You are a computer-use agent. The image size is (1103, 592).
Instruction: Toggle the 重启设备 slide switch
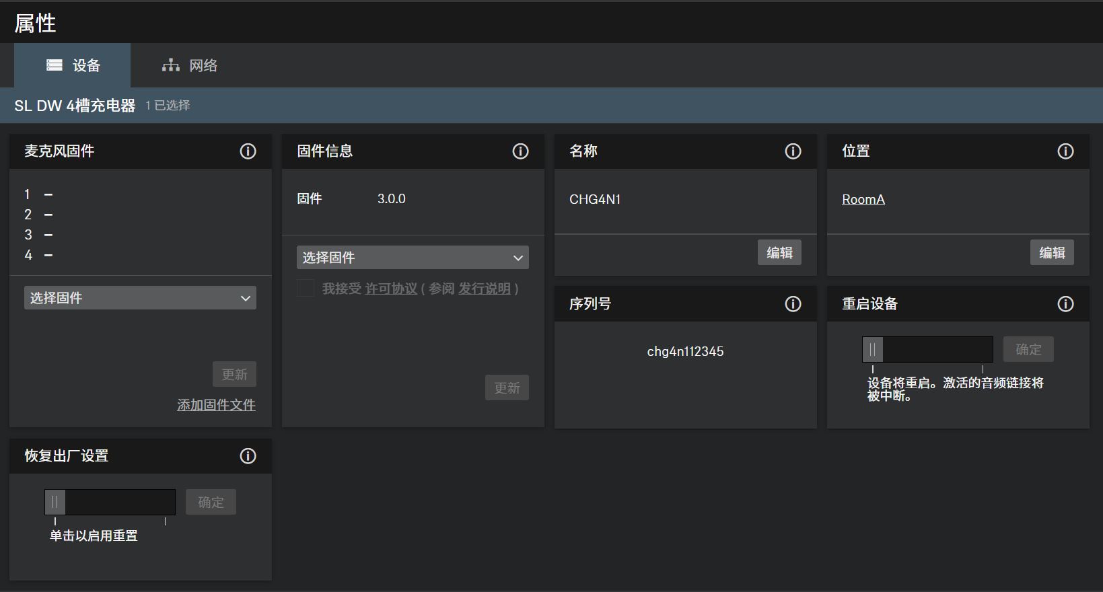[873, 350]
